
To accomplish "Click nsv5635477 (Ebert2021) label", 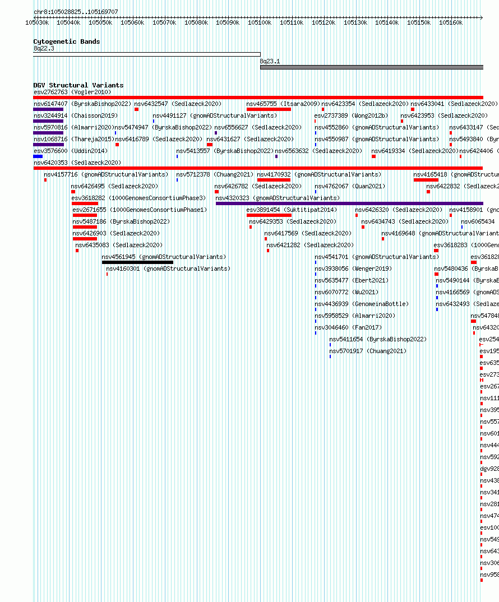I will (352, 281).
